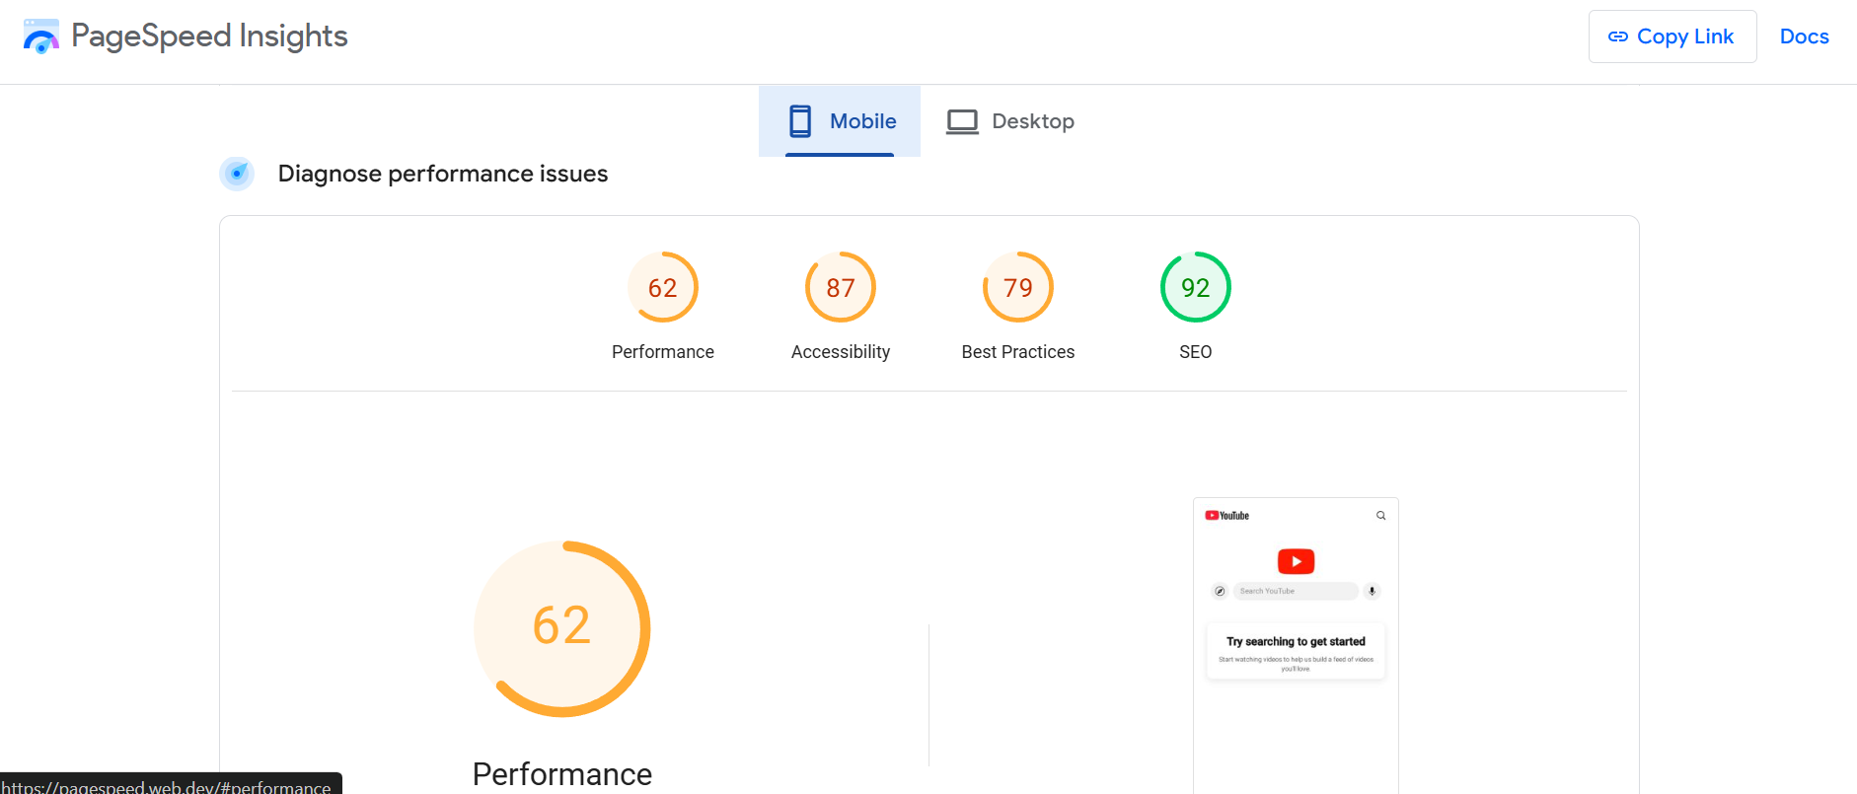Open the Docs link
This screenshot has height=794, width=1857.
coord(1804,36)
